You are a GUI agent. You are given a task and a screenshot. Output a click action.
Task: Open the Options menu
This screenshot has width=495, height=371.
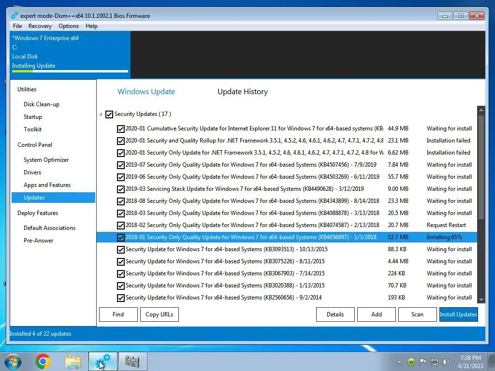69,26
